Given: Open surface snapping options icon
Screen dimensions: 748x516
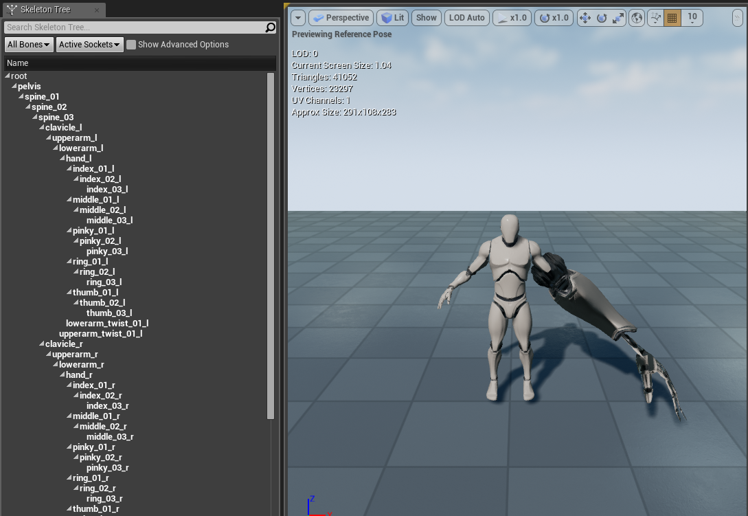Looking at the screenshot, I should tap(656, 18).
